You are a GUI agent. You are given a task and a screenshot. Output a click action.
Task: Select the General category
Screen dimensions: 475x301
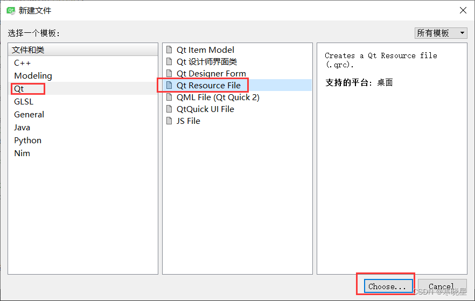coord(83,115)
